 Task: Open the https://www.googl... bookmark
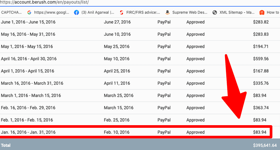click(51, 12)
